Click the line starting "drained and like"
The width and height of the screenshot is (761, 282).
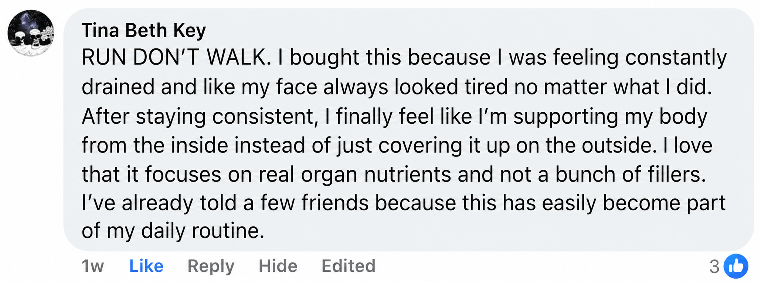pos(397,87)
